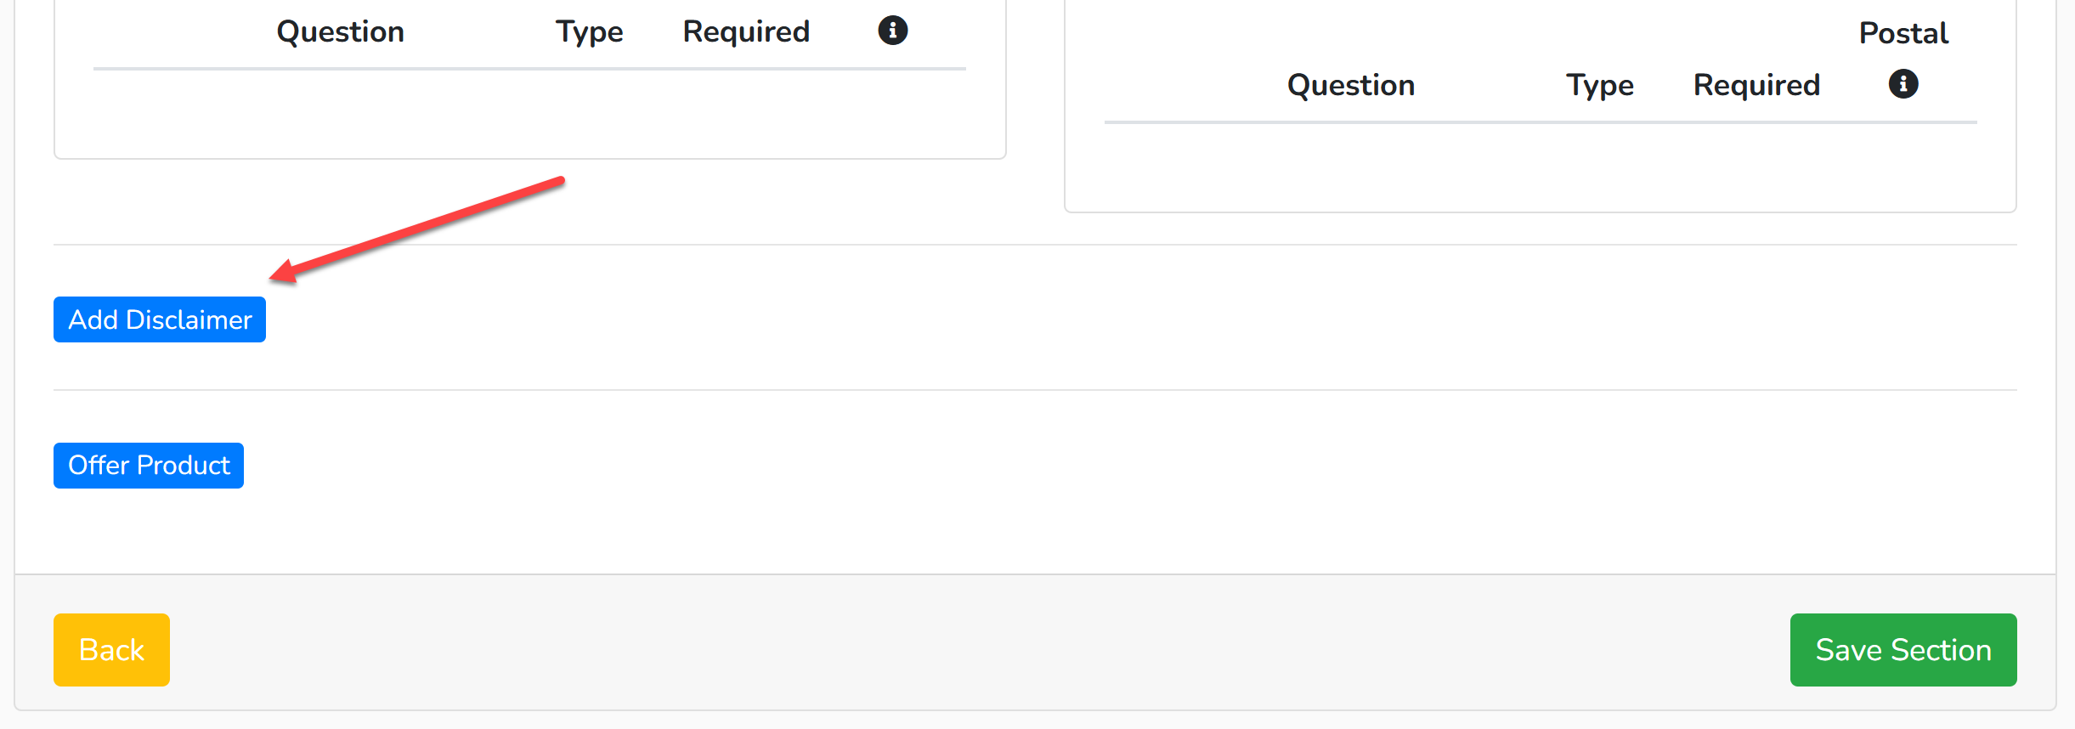Go back using the yellow Back button
Image resolution: width=2075 pixels, height=729 pixels.
111,650
